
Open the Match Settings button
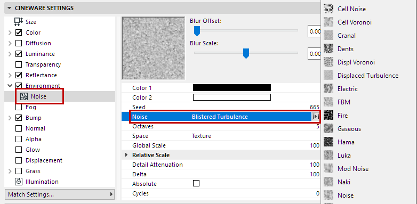[60, 194]
